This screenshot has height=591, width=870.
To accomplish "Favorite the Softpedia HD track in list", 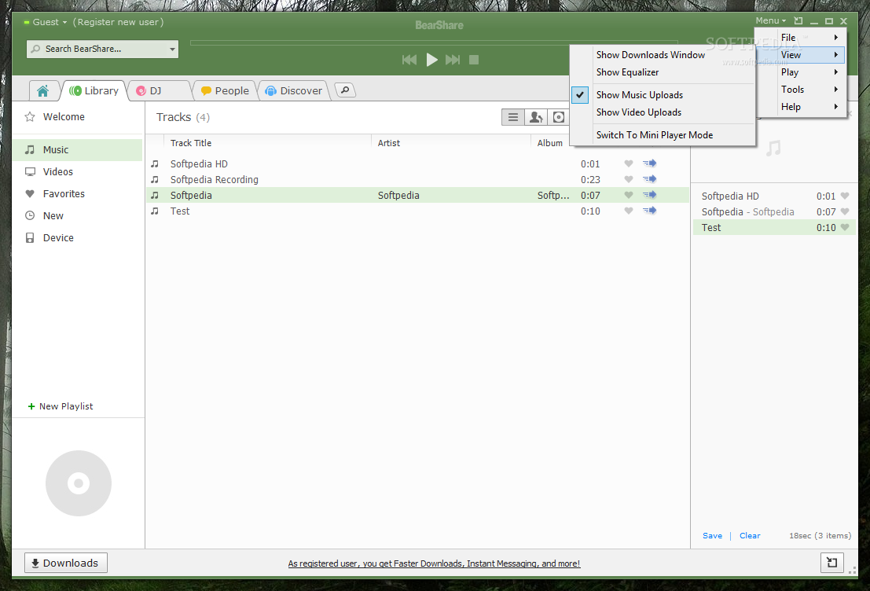I will pyautogui.click(x=628, y=163).
